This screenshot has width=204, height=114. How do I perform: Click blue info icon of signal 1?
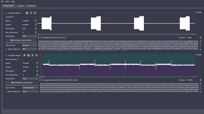(x=31, y=13)
